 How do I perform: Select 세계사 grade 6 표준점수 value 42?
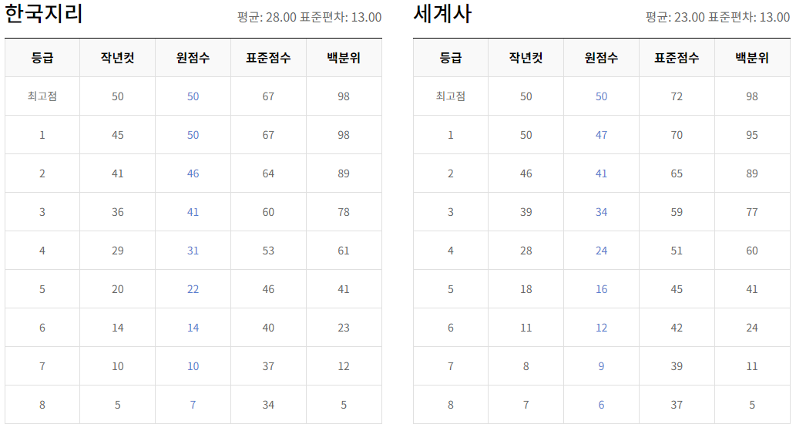[677, 328]
